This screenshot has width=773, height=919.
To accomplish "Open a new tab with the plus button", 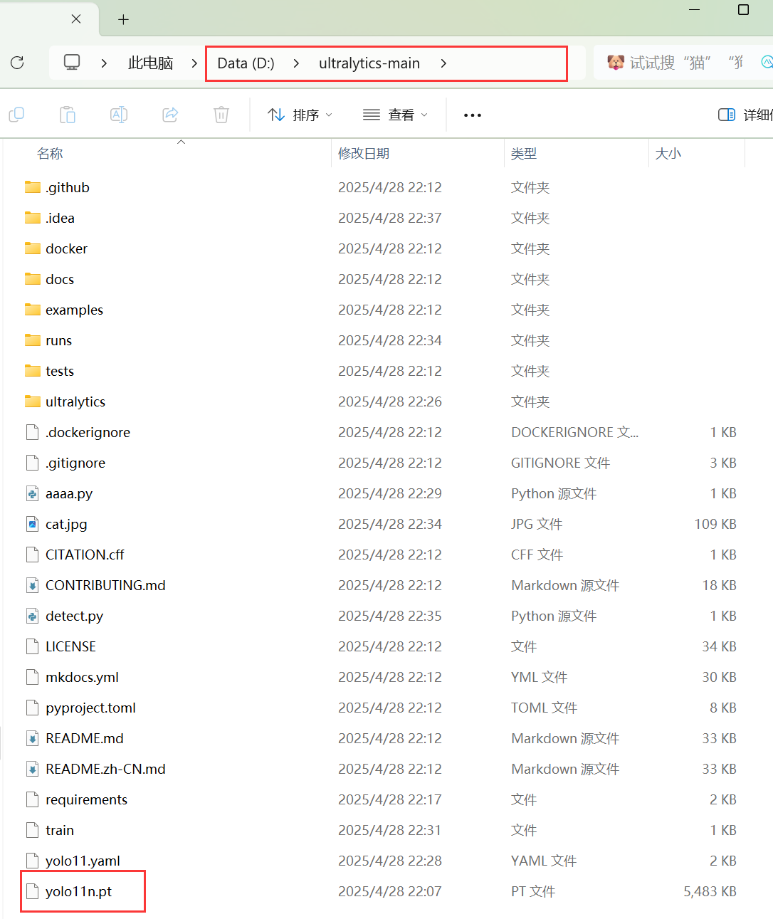I will 123,19.
